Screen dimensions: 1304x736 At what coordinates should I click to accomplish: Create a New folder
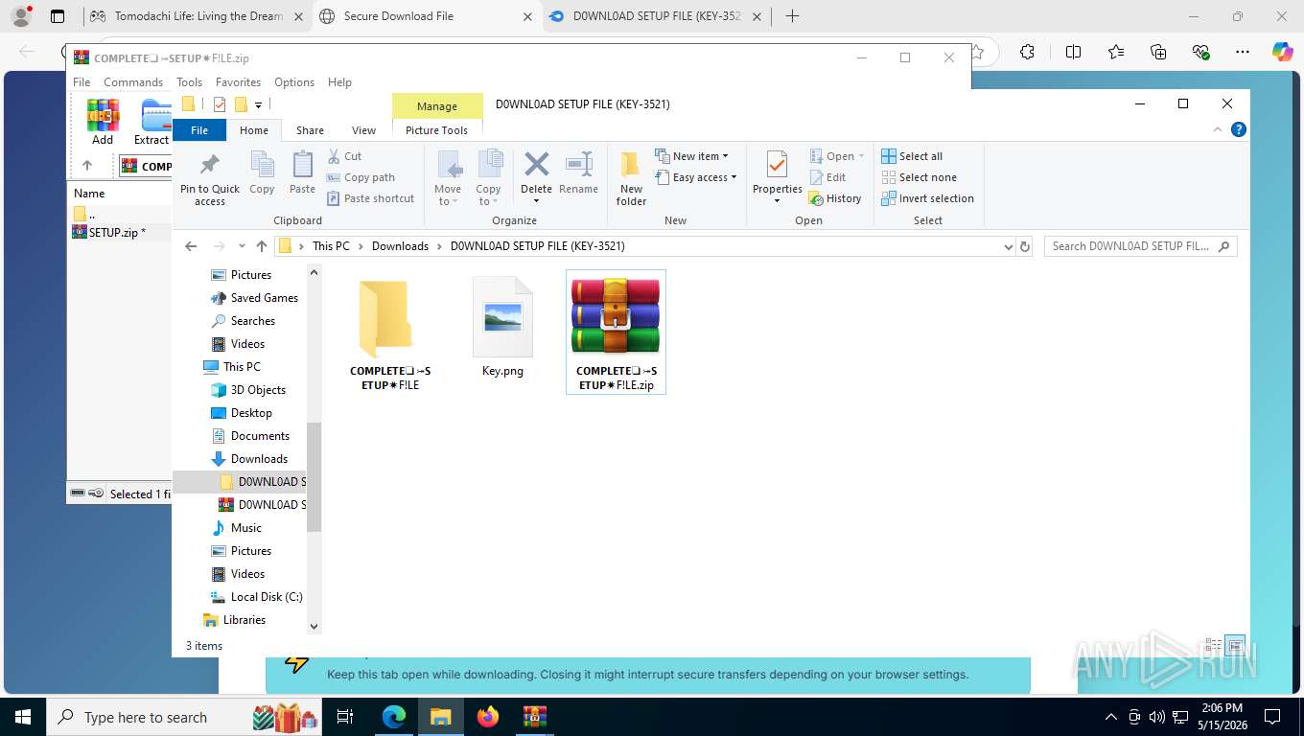[x=631, y=178]
